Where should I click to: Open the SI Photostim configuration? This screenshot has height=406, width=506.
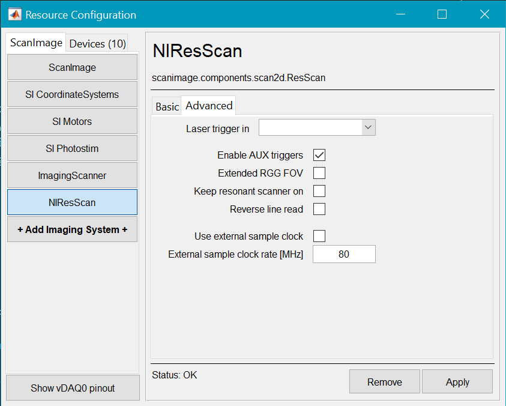73,148
